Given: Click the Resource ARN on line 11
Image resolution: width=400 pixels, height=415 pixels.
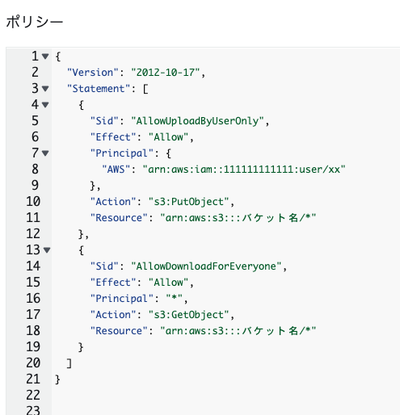Looking at the screenshot, I should point(238,218).
